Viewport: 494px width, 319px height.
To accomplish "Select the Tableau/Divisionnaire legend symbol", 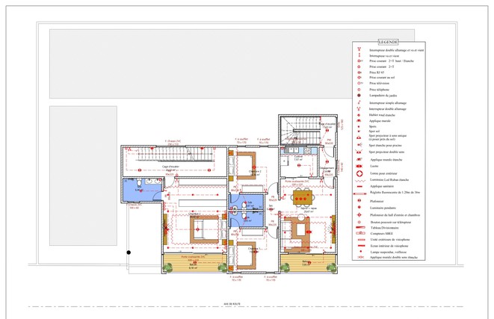I will [x=359, y=227].
